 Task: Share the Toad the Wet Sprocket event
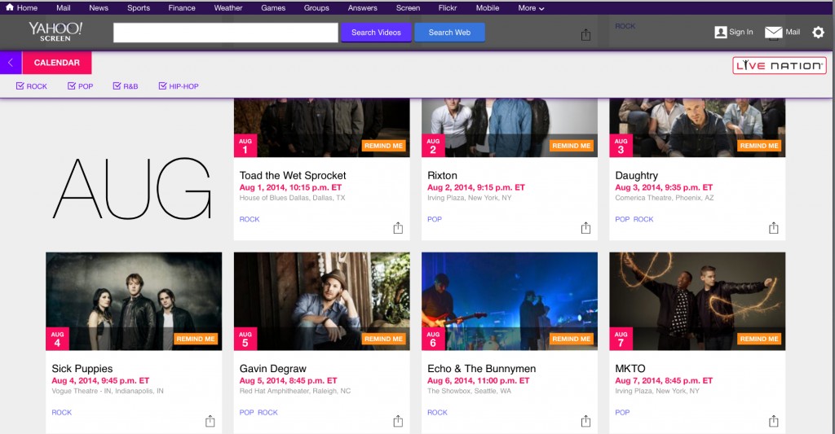[398, 228]
